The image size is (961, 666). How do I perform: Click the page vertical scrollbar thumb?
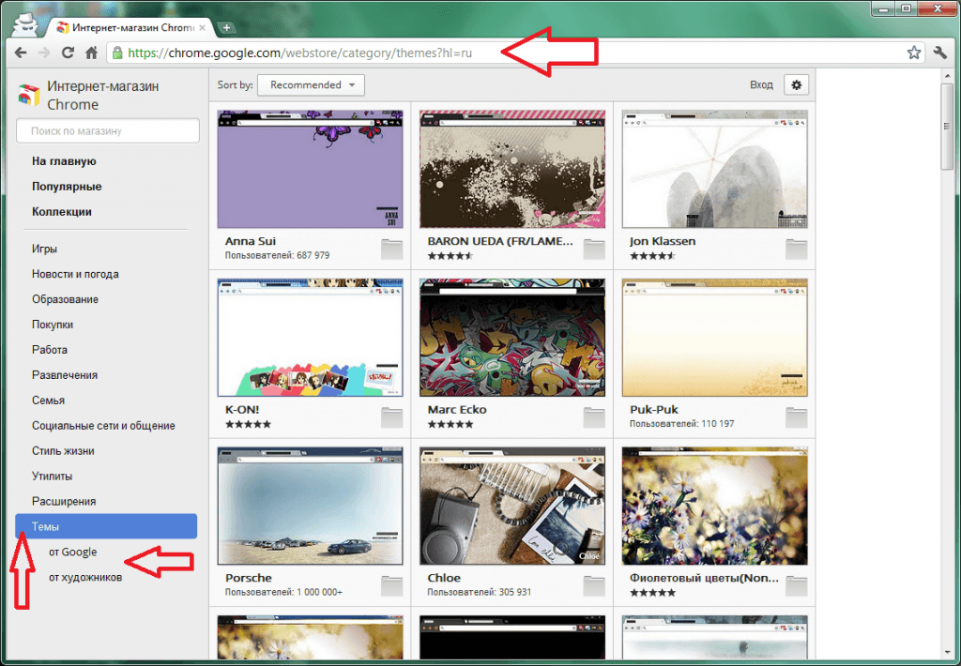click(947, 127)
